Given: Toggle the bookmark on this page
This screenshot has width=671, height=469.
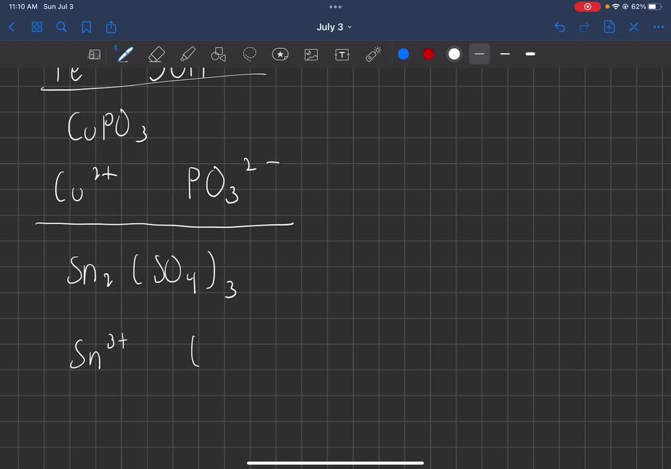Looking at the screenshot, I should click(x=86, y=28).
